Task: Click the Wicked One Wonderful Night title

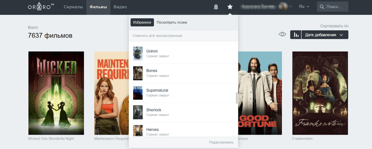Action: (x=51, y=139)
